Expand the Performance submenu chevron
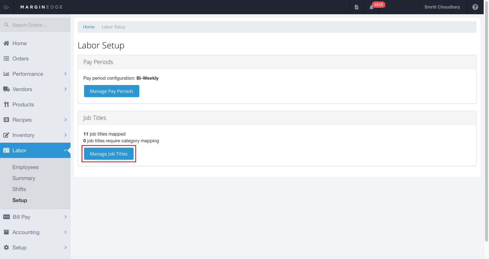 [66, 74]
